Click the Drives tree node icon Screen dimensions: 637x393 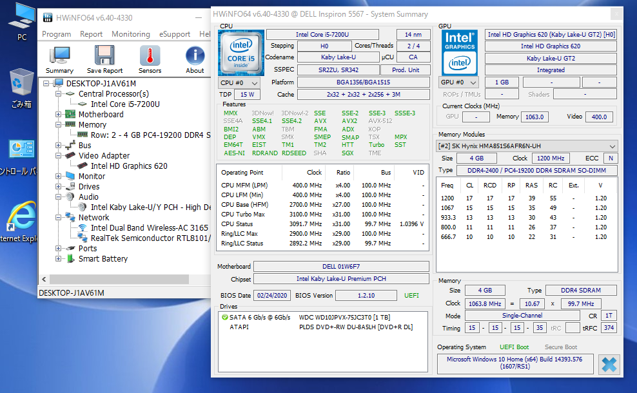coord(70,186)
